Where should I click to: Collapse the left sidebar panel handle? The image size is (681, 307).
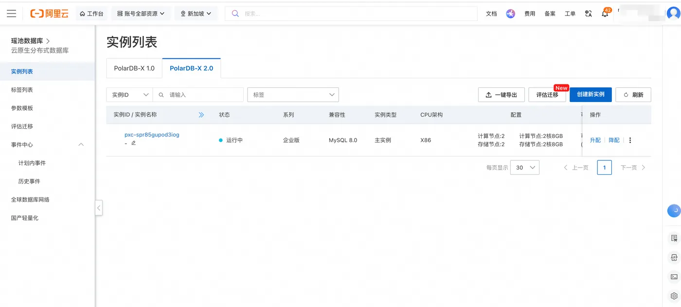(99, 208)
